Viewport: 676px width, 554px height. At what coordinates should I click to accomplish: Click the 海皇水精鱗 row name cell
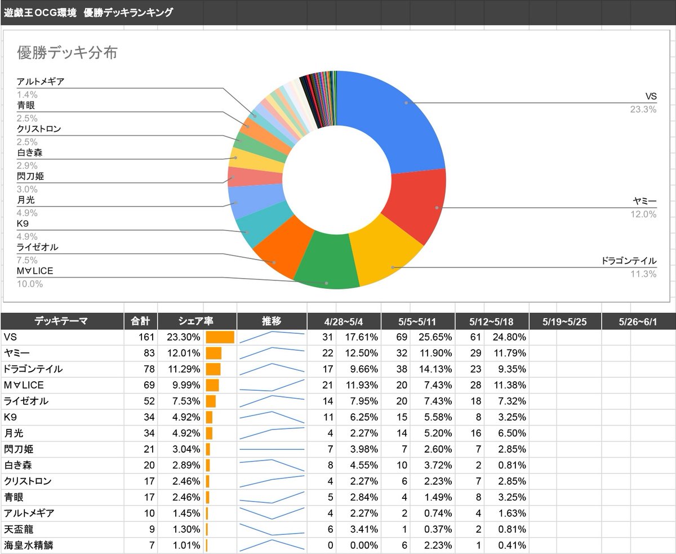click(x=61, y=546)
